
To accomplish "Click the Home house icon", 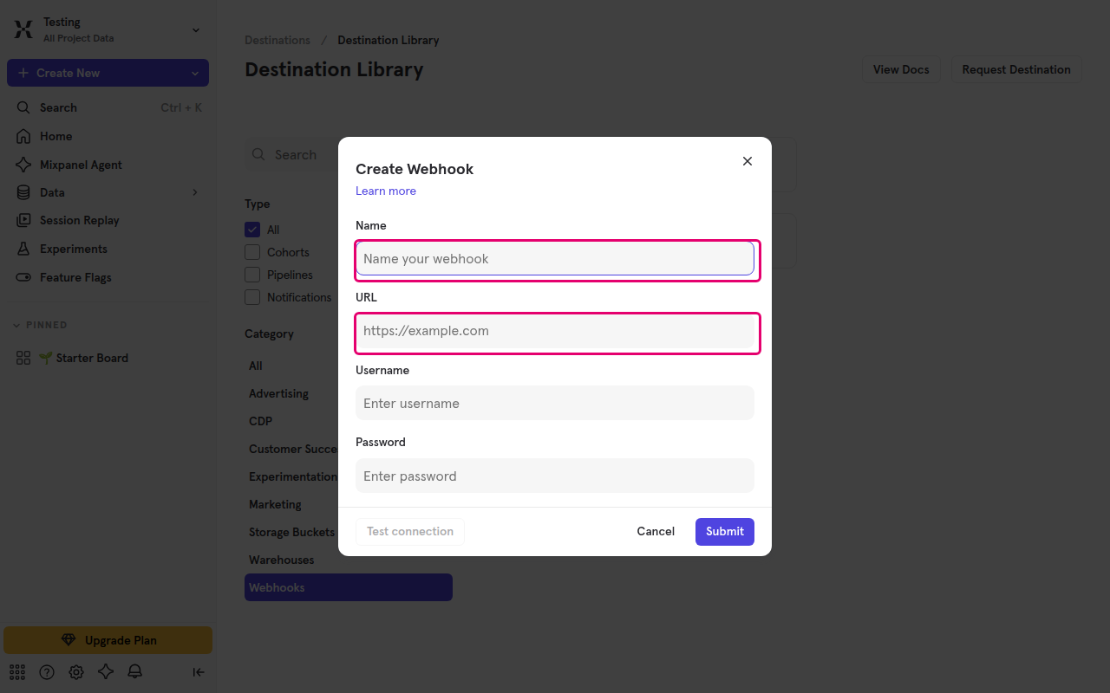I will [x=23, y=136].
